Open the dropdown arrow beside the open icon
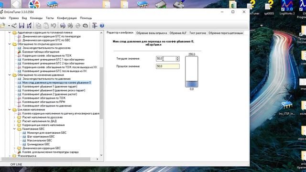The image size is (306, 172). click(x=9, y=25)
